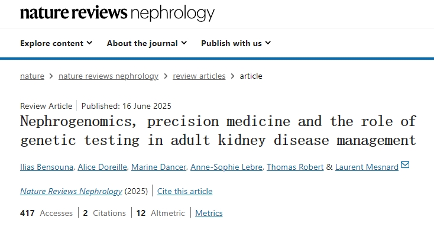Click the italic Nature Reviews Nephrology journal link

71,191
